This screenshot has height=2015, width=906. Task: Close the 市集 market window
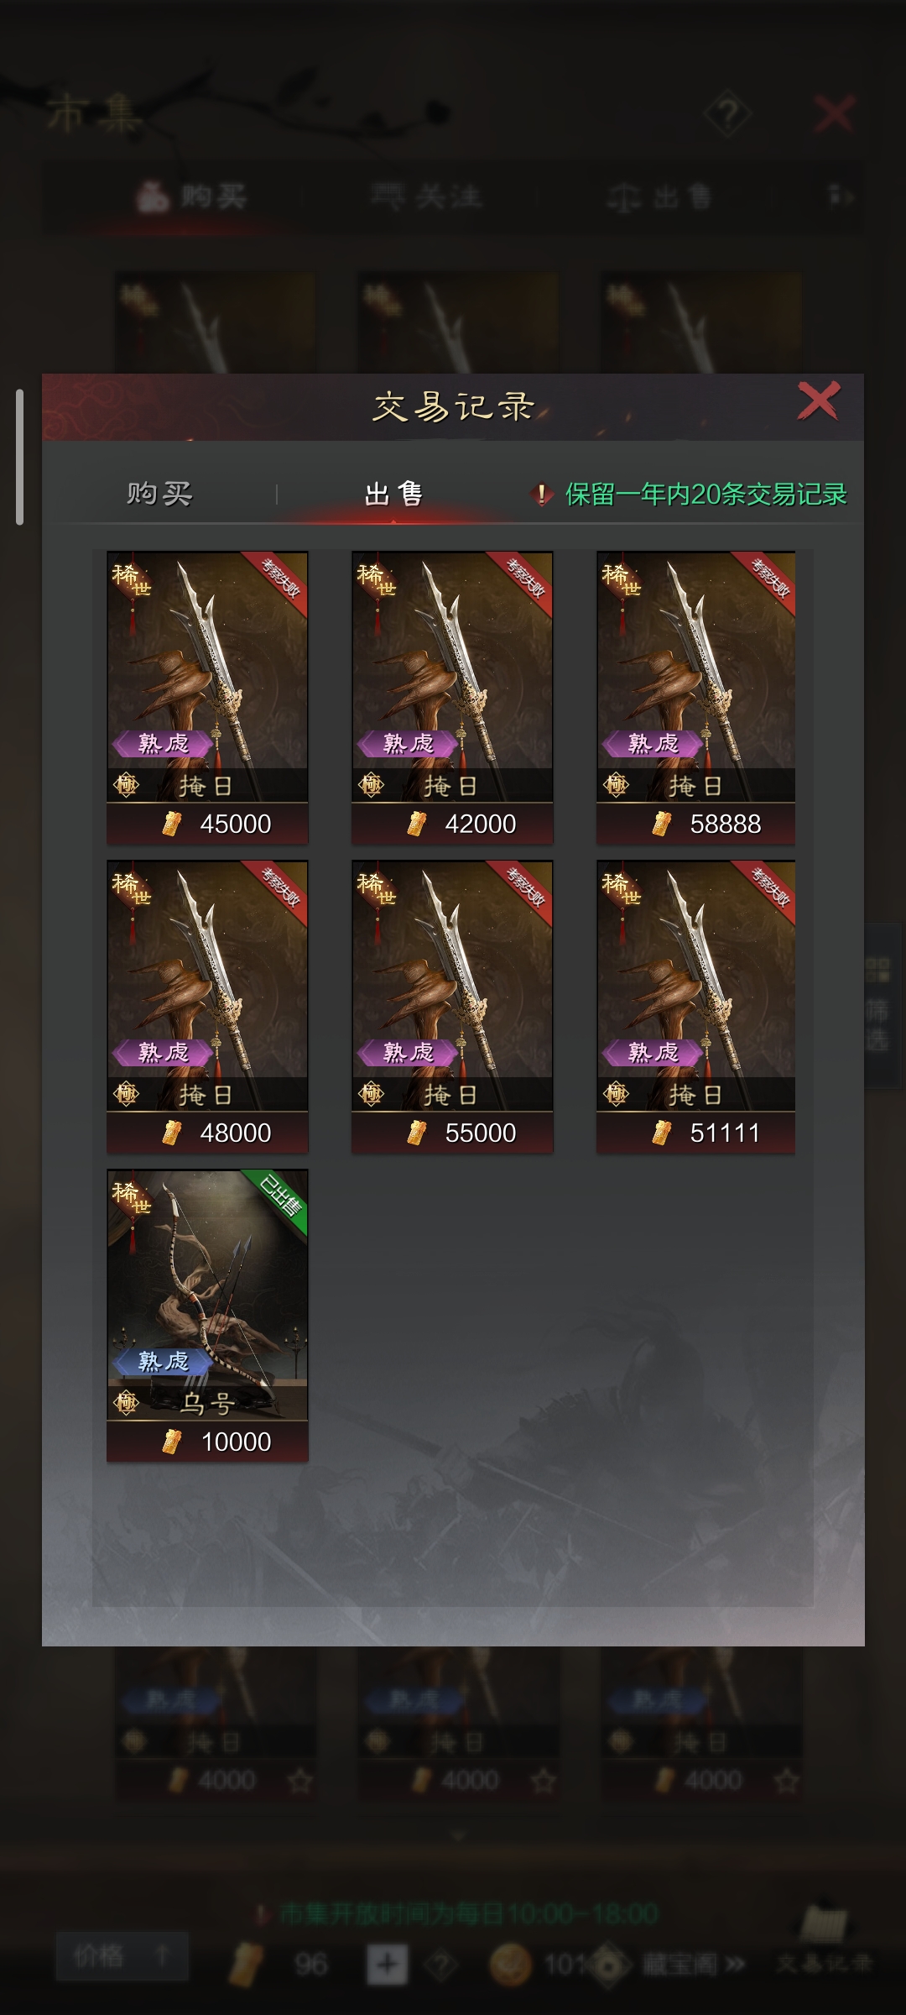click(x=834, y=113)
